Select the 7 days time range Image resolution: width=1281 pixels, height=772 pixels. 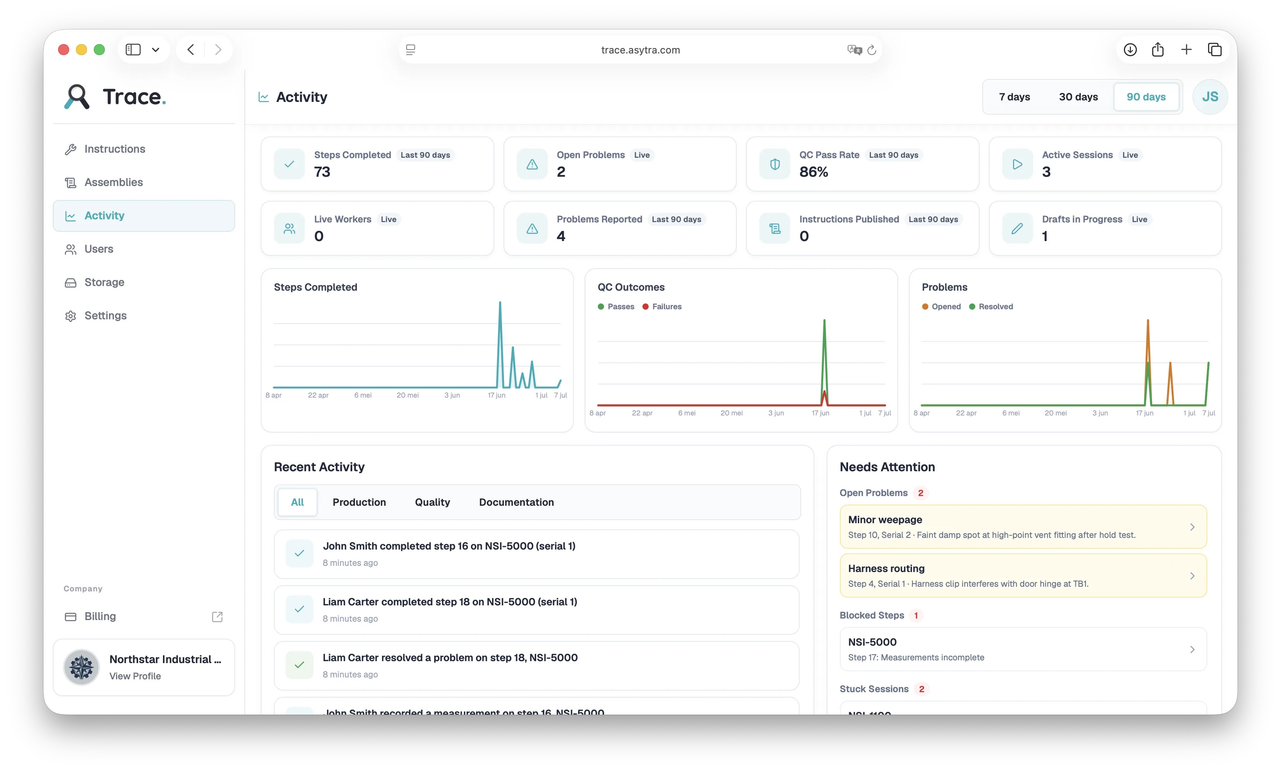1014,97
